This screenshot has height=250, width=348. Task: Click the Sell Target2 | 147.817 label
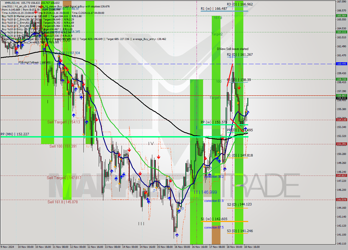coord(64,178)
